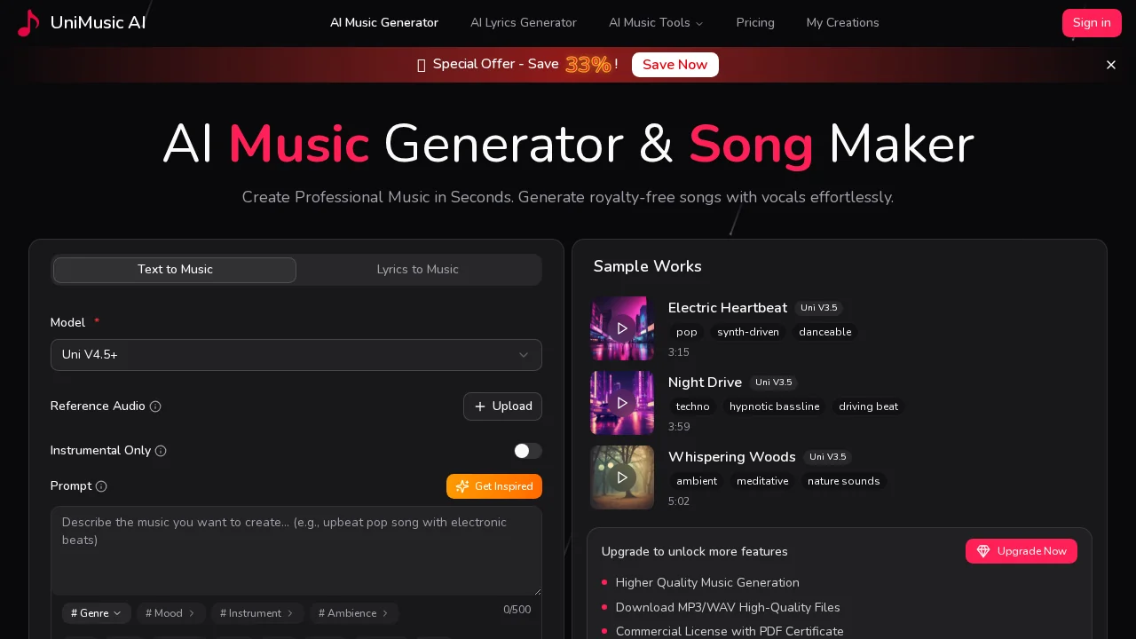Image resolution: width=1136 pixels, height=639 pixels.
Task: Click the UniMusic AI music note logo
Action: tap(28, 23)
